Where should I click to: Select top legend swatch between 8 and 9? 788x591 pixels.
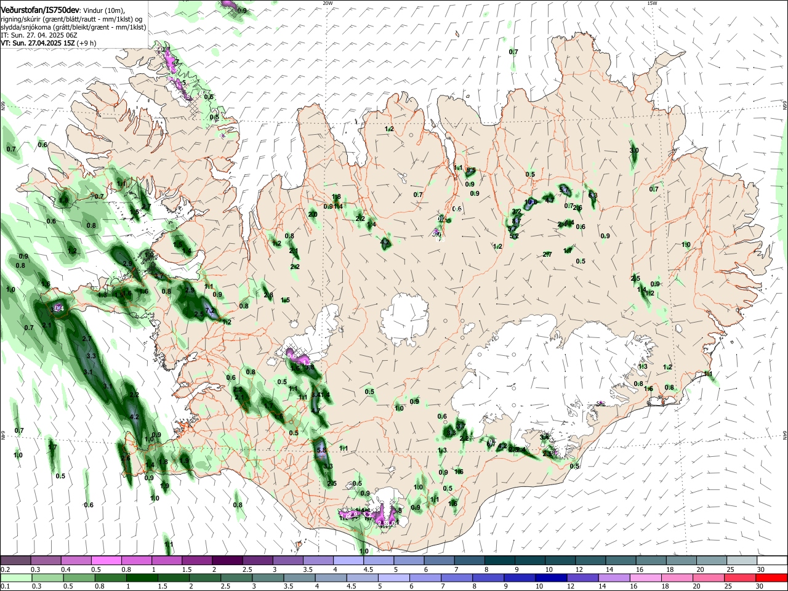click(x=500, y=560)
